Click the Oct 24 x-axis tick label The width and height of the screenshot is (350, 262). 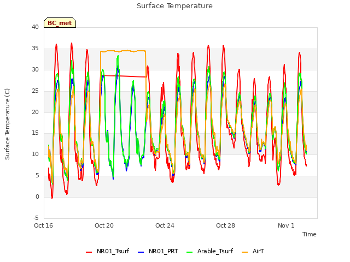pos(165,225)
